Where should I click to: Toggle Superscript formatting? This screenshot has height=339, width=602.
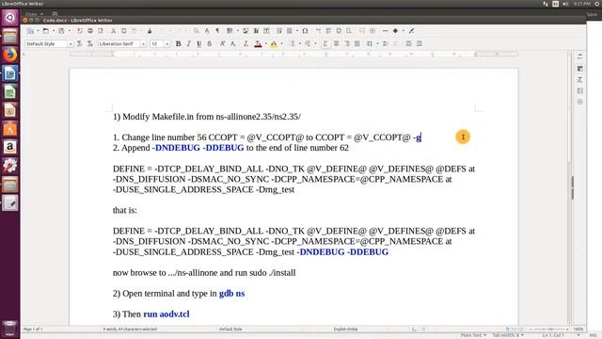[222, 44]
